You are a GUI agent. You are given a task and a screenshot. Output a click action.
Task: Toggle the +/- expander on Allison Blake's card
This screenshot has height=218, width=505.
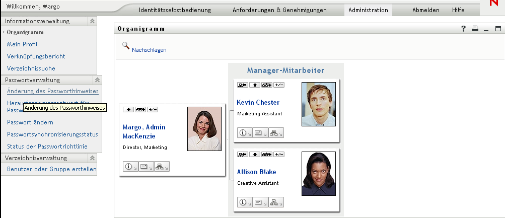279,155
